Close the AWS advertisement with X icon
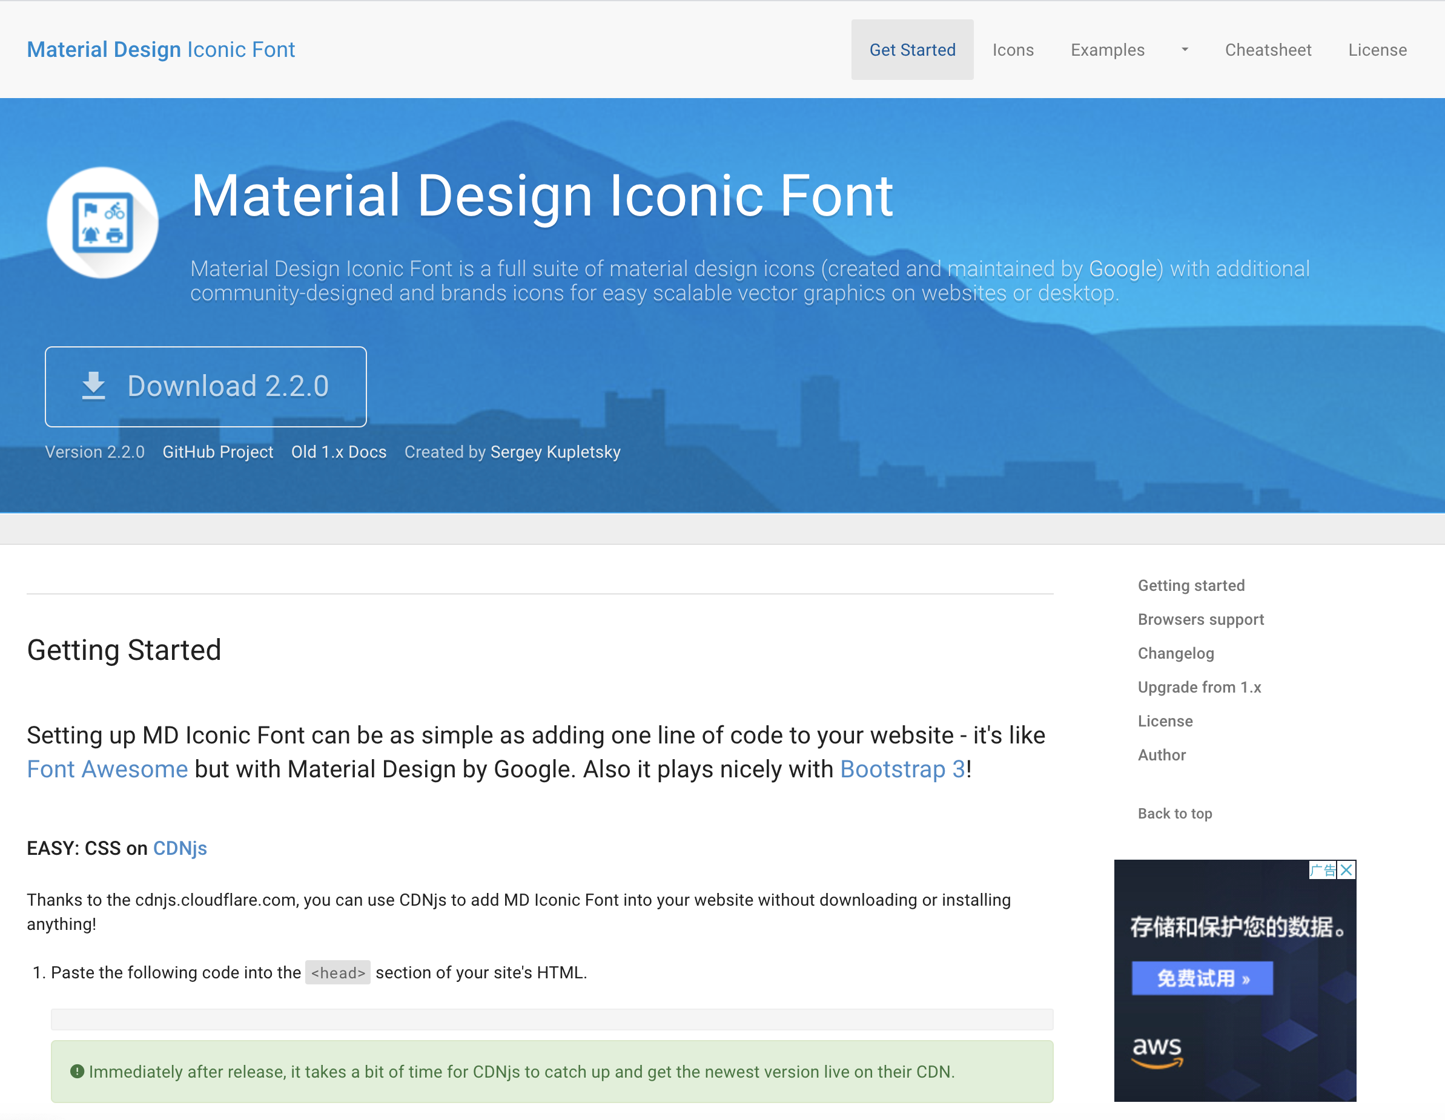Image resolution: width=1445 pixels, height=1120 pixels. click(1346, 870)
